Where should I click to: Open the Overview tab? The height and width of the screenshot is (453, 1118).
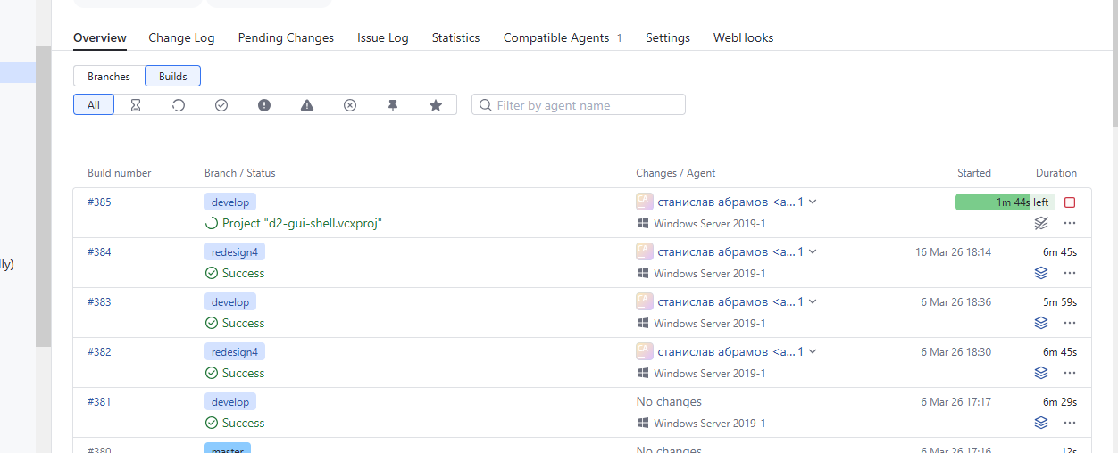(x=100, y=37)
